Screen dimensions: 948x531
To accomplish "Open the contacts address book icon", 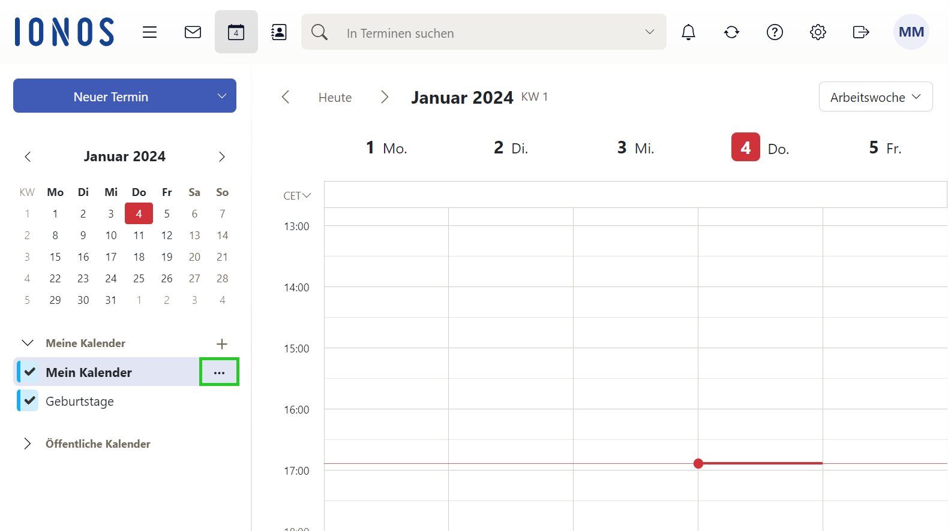I will [279, 32].
